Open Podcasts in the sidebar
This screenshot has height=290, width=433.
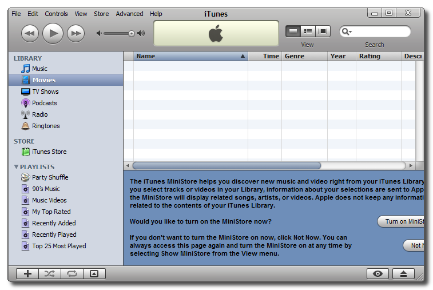point(66,103)
